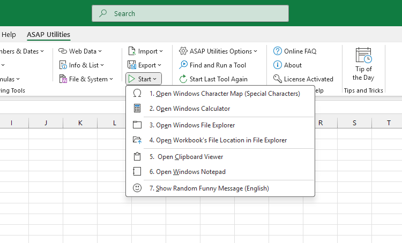402x243 pixels.
Task: Click the folder icon for File Explorer
Action: 137,125
